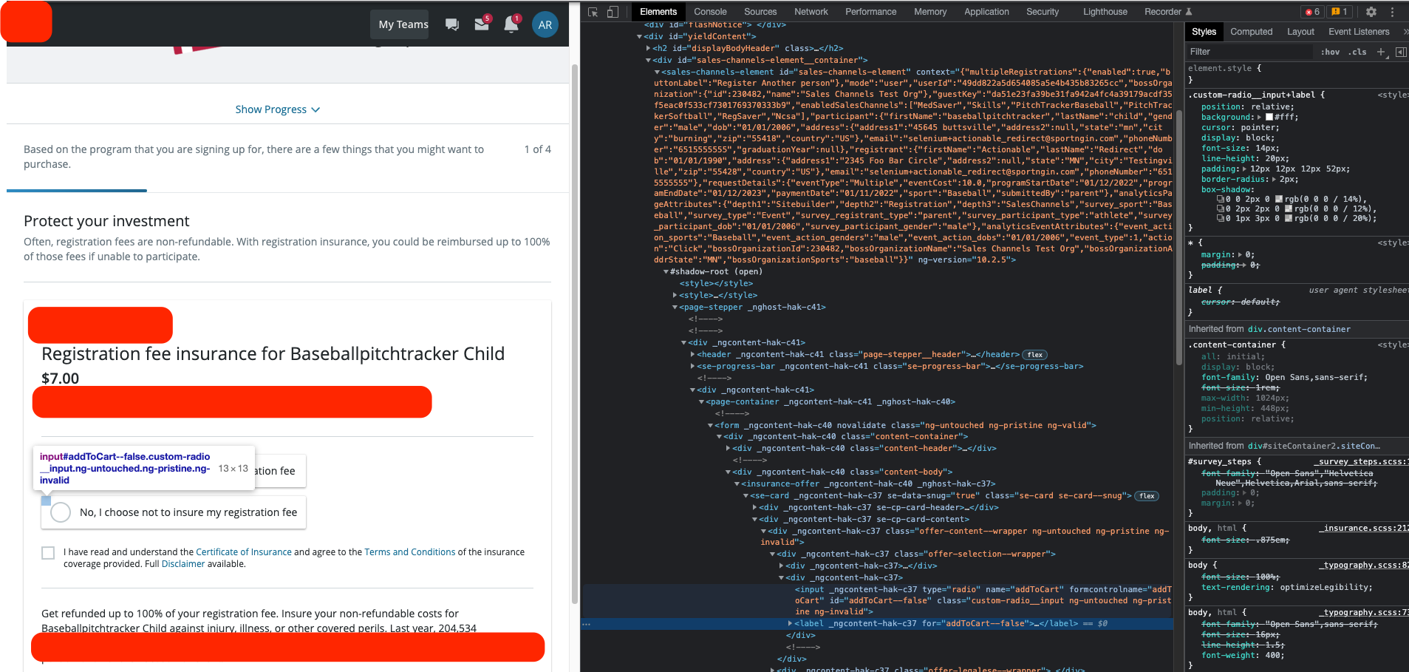This screenshot has width=1409, height=672.
Task: Switch to the Layout styles tab
Action: tap(1300, 32)
